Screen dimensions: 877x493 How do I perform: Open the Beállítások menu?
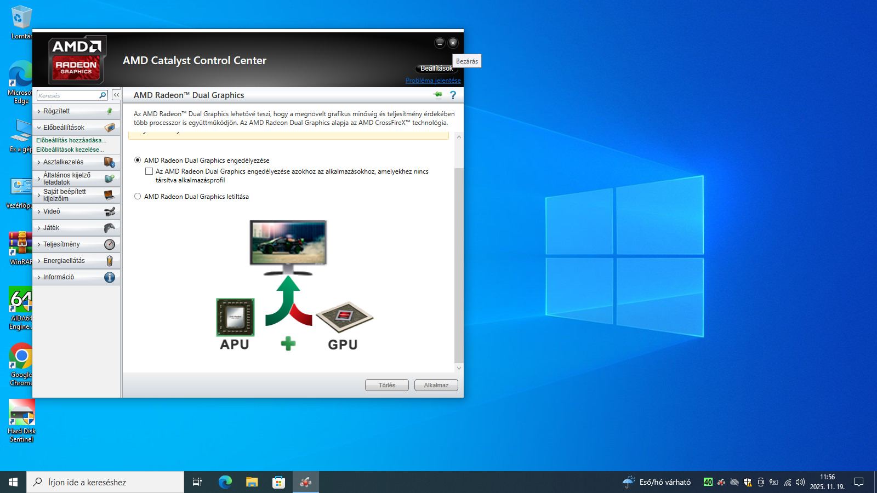tap(436, 68)
